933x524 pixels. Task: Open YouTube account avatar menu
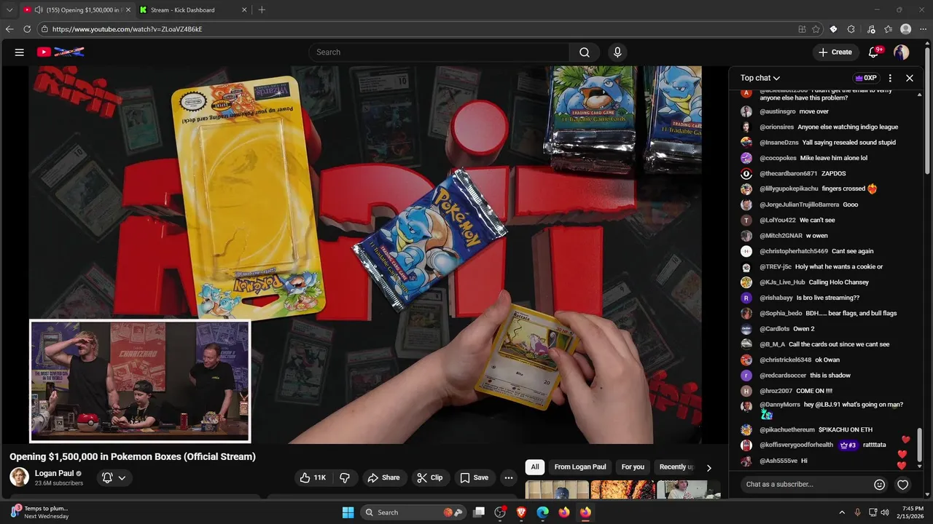pos(902,52)
